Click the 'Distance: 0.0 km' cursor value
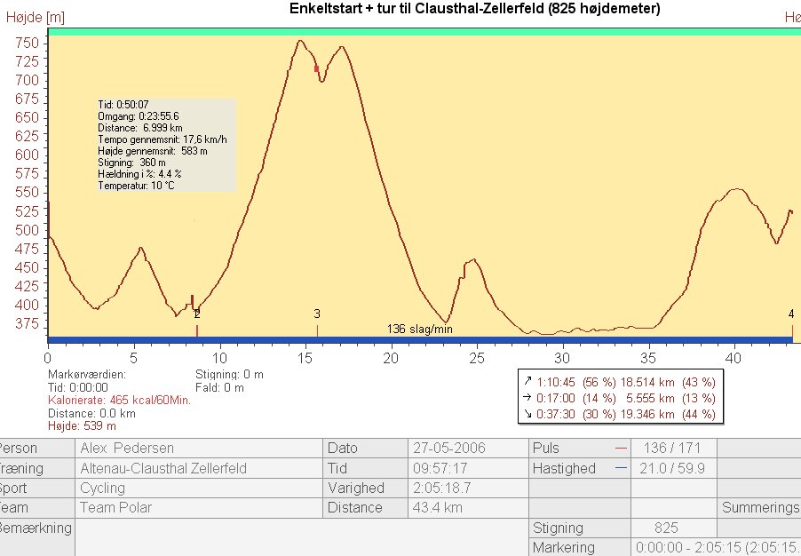This screenshot has height=556, width=801. pos(91,413)
